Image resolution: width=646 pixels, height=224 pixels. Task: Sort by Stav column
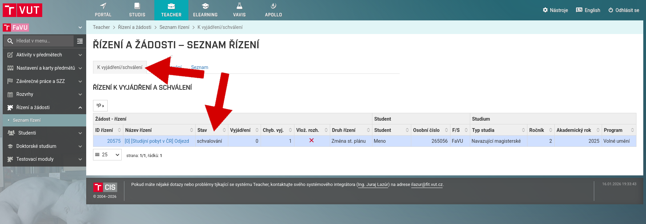(212, 130)
